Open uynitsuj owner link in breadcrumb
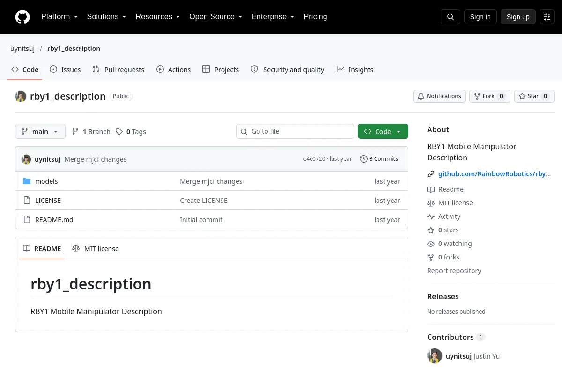The image size is (562, 374). pyautogui.click(x=22, y=49)
